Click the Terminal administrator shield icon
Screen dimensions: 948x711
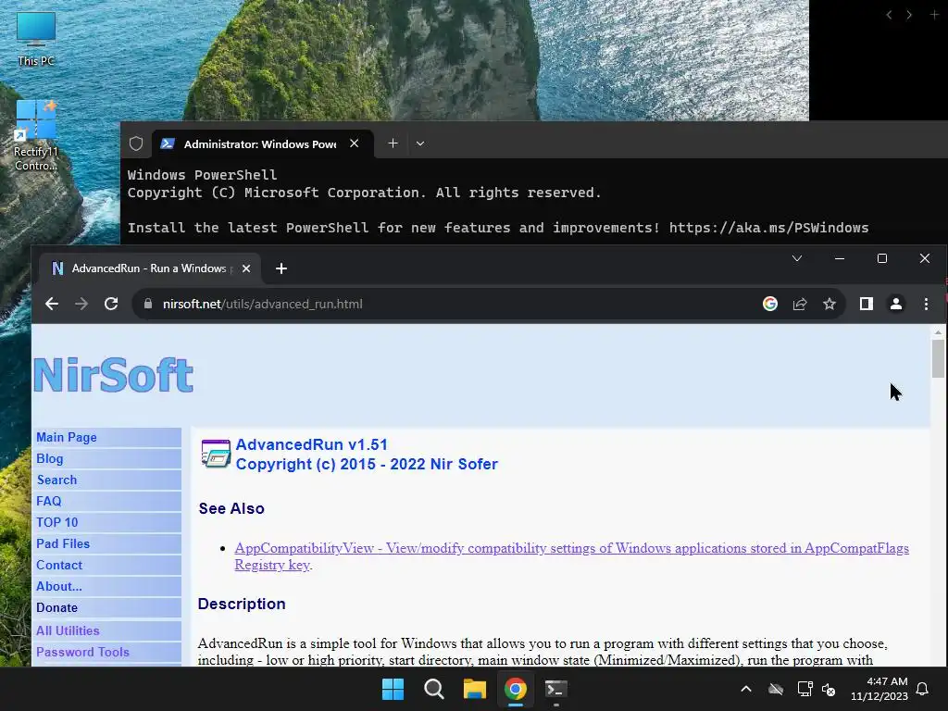(x=136, y=143)
